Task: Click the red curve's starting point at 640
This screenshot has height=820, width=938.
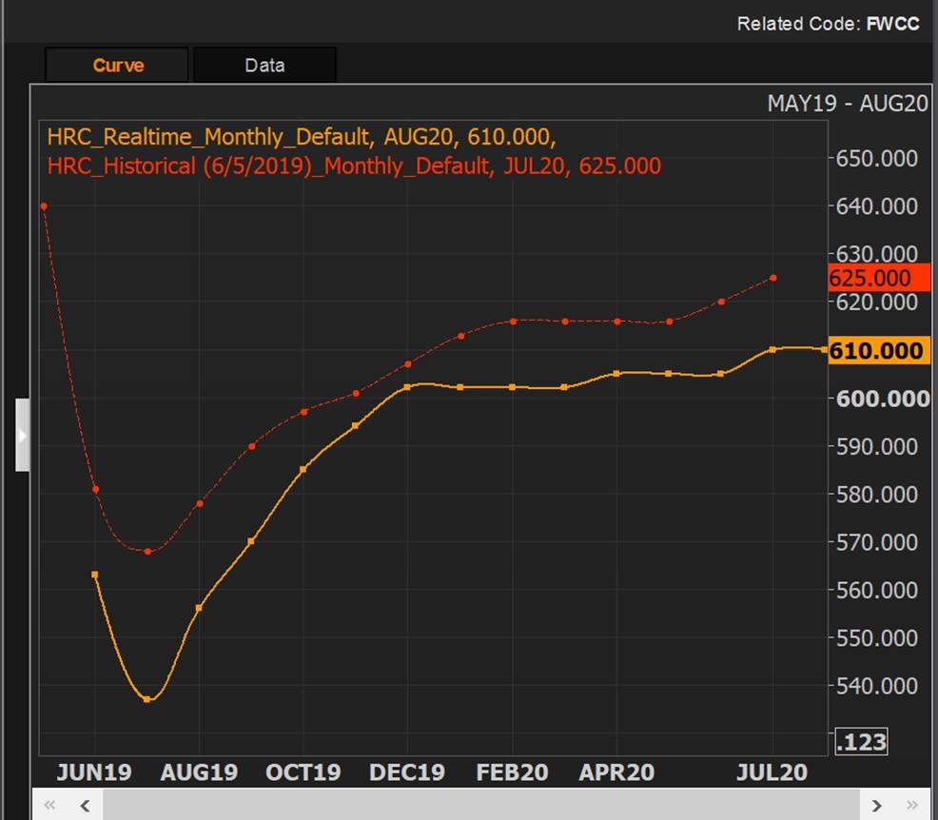Action: [x=44, y=205]
